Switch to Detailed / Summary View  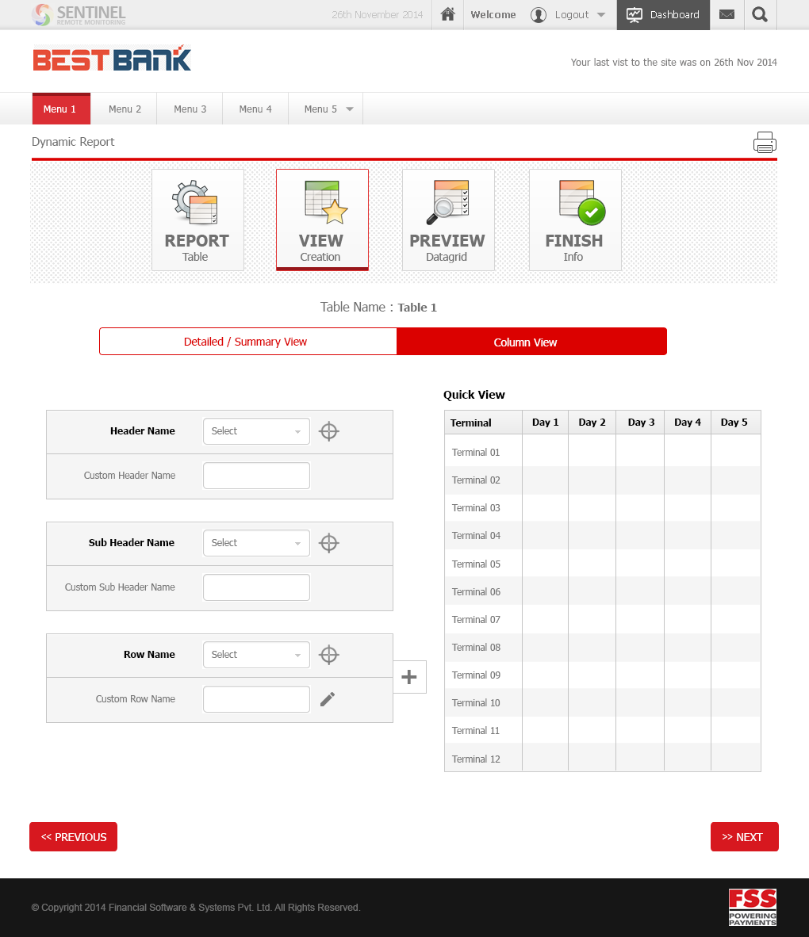tap(247, 342)
